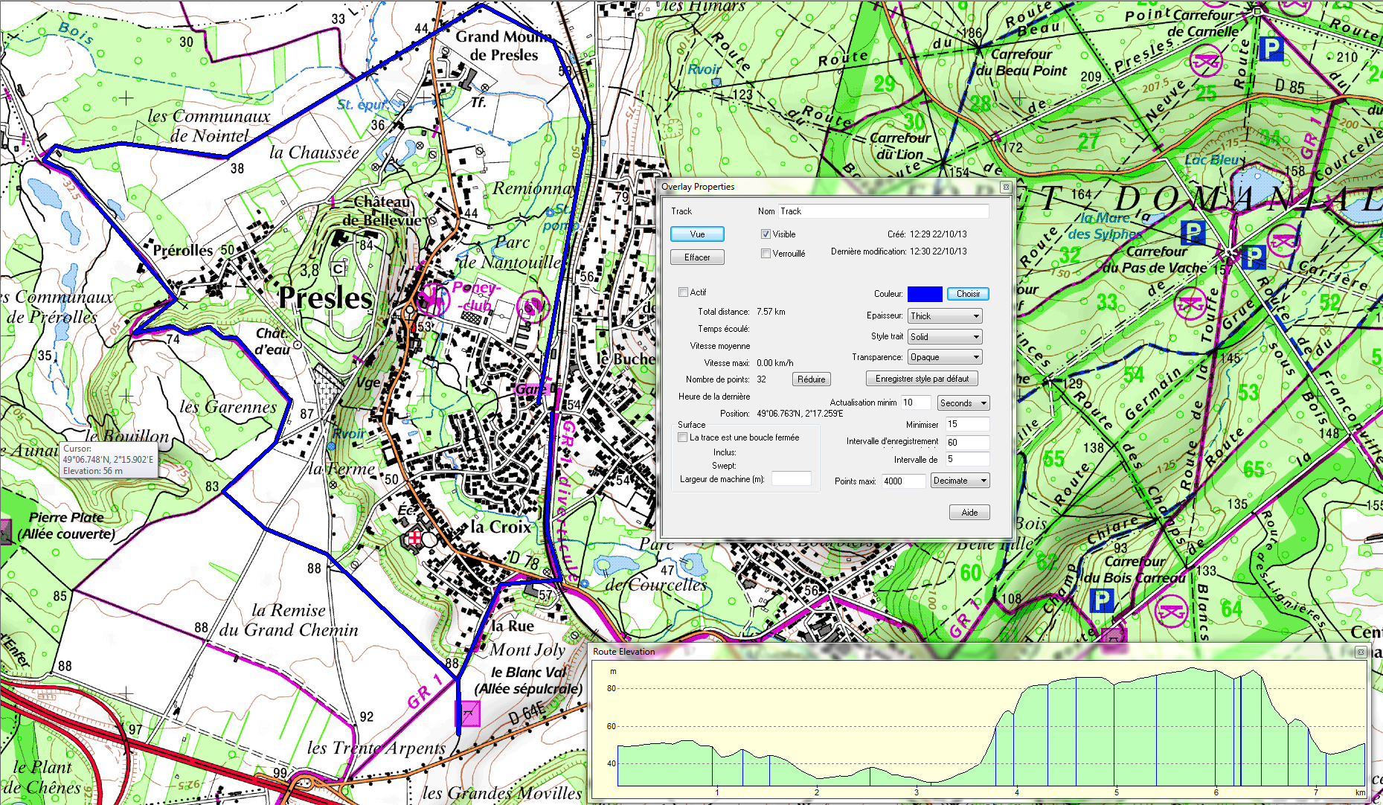Screen dimensions: 1383x805
Task: Click the parking icon beside Carrefour du Bois Carreau
Action: click(1101, 600)
